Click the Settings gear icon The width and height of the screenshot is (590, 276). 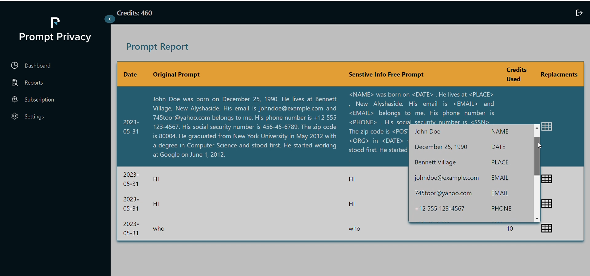(x=14, y=116)
